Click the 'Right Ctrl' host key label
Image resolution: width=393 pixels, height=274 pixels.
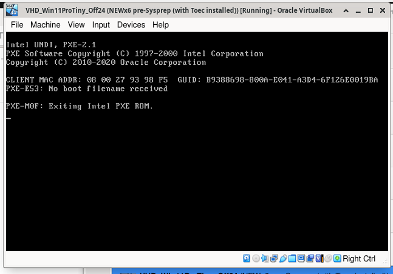(359, 258)
